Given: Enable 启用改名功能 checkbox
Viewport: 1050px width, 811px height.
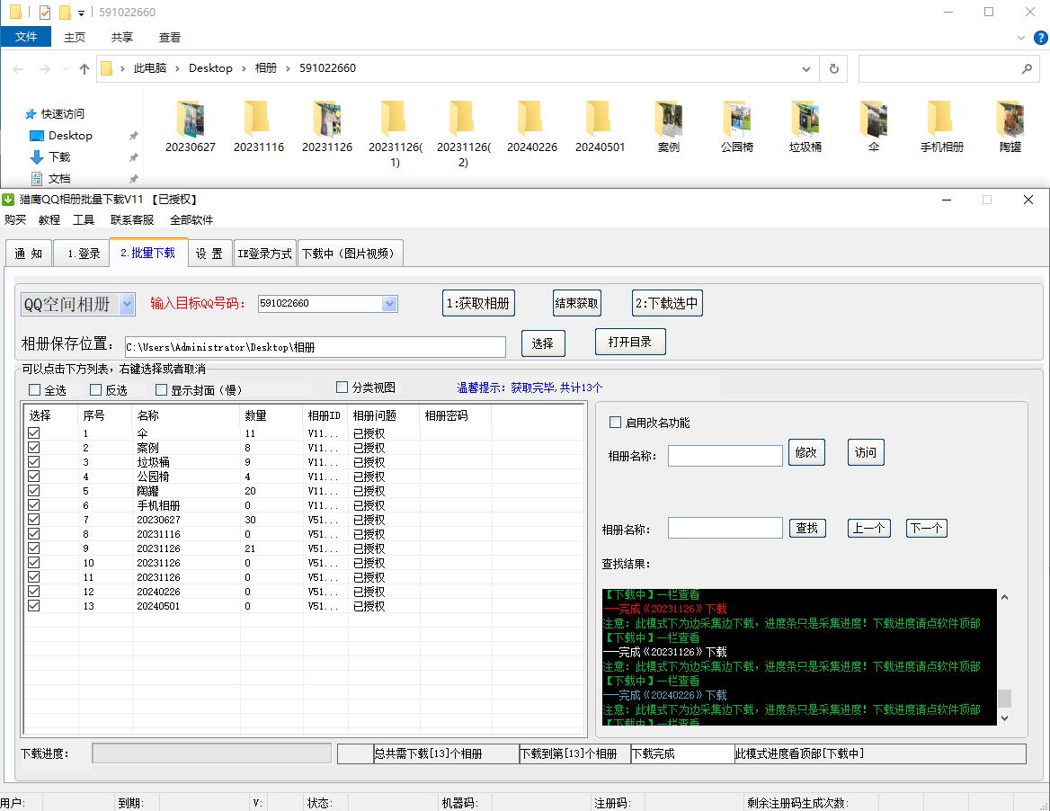Looking at the screenshot, I should (x=616, y=422).
